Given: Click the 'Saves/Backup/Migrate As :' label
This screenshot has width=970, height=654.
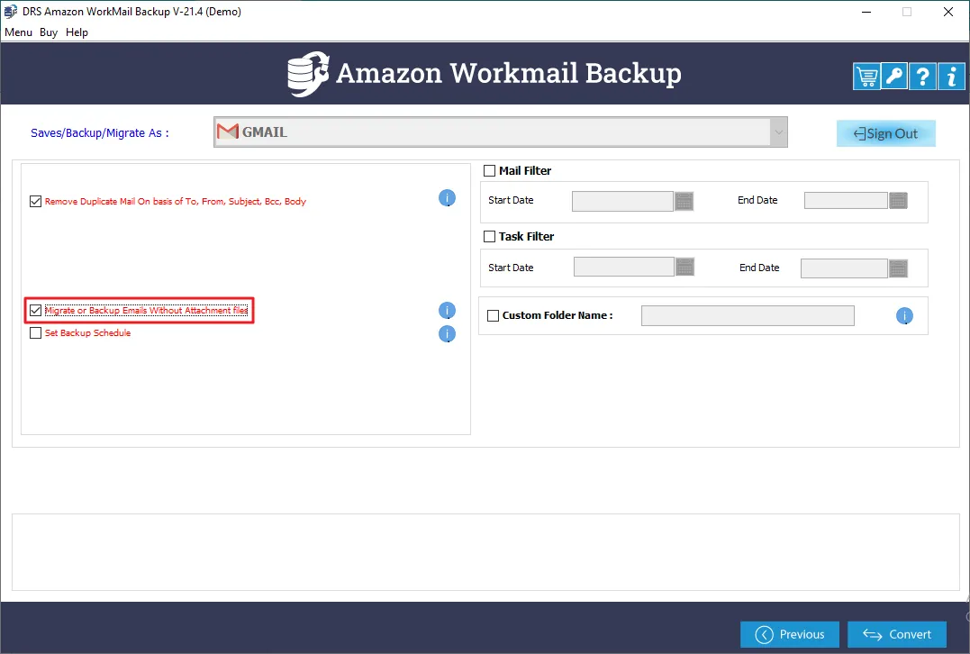Looking at the screenshot, I should coord(100,133).
